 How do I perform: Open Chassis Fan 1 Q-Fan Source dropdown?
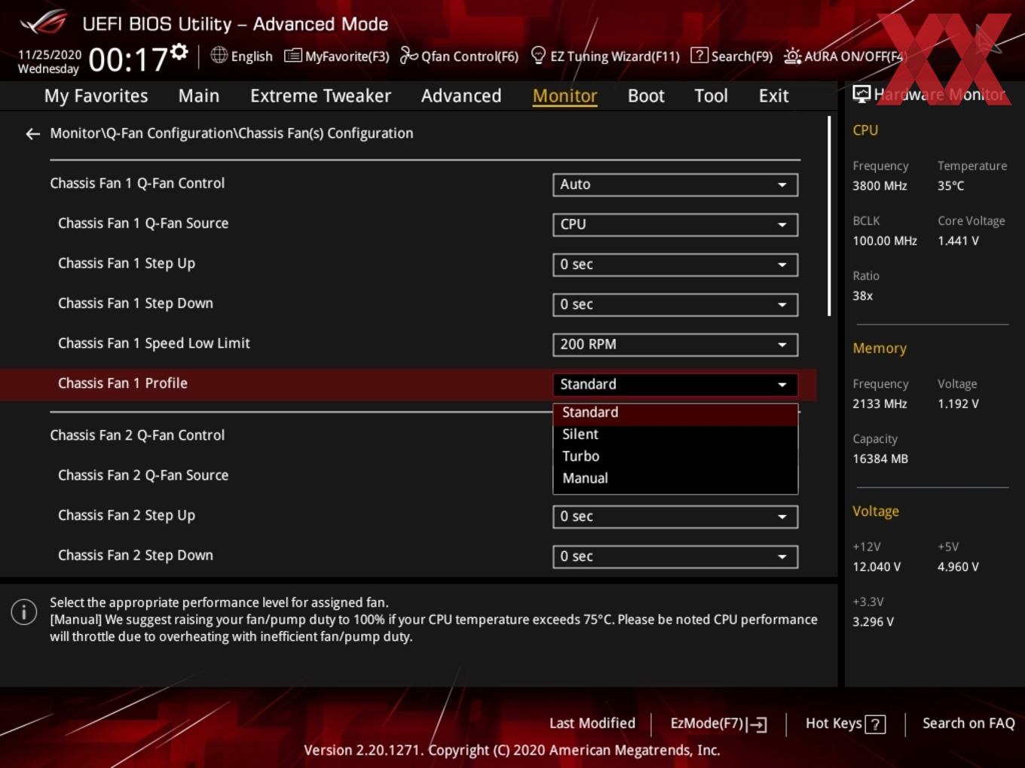[x=675, y=224]
